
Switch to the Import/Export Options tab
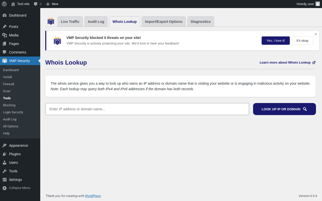[164, 22]
